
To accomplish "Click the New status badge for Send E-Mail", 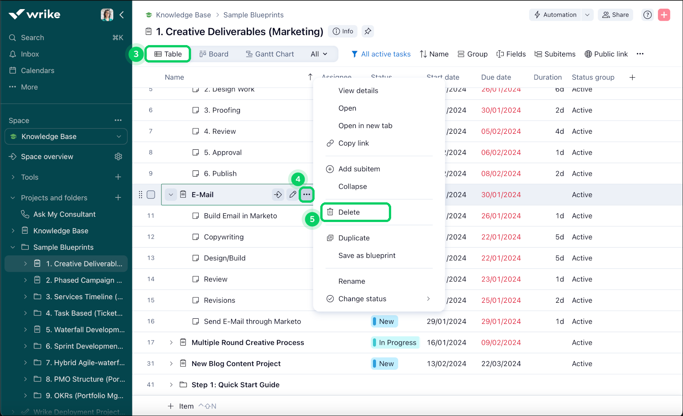I will (x=384, y=321).
